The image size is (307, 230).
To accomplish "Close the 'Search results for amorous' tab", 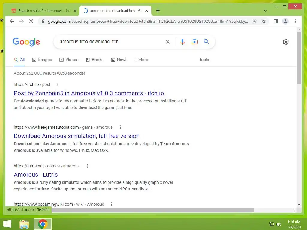I will [x=75, y=11].
